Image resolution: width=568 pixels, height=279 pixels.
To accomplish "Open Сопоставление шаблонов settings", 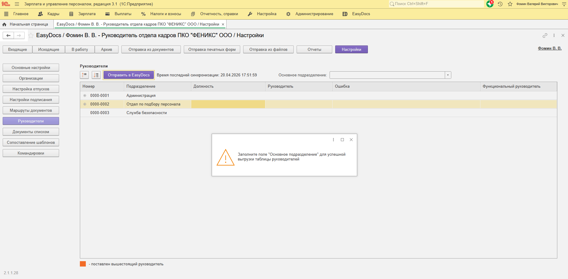I will (x=31, y=143).
